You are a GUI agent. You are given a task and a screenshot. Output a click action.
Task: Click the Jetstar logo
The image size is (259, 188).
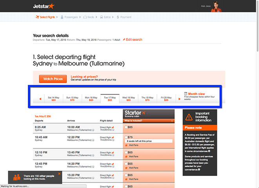[44, 6]
